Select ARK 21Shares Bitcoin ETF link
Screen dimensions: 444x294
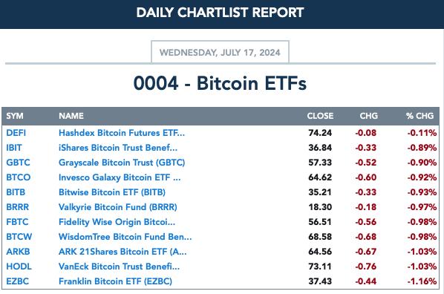pyautogui.click(x=123, y=252)
